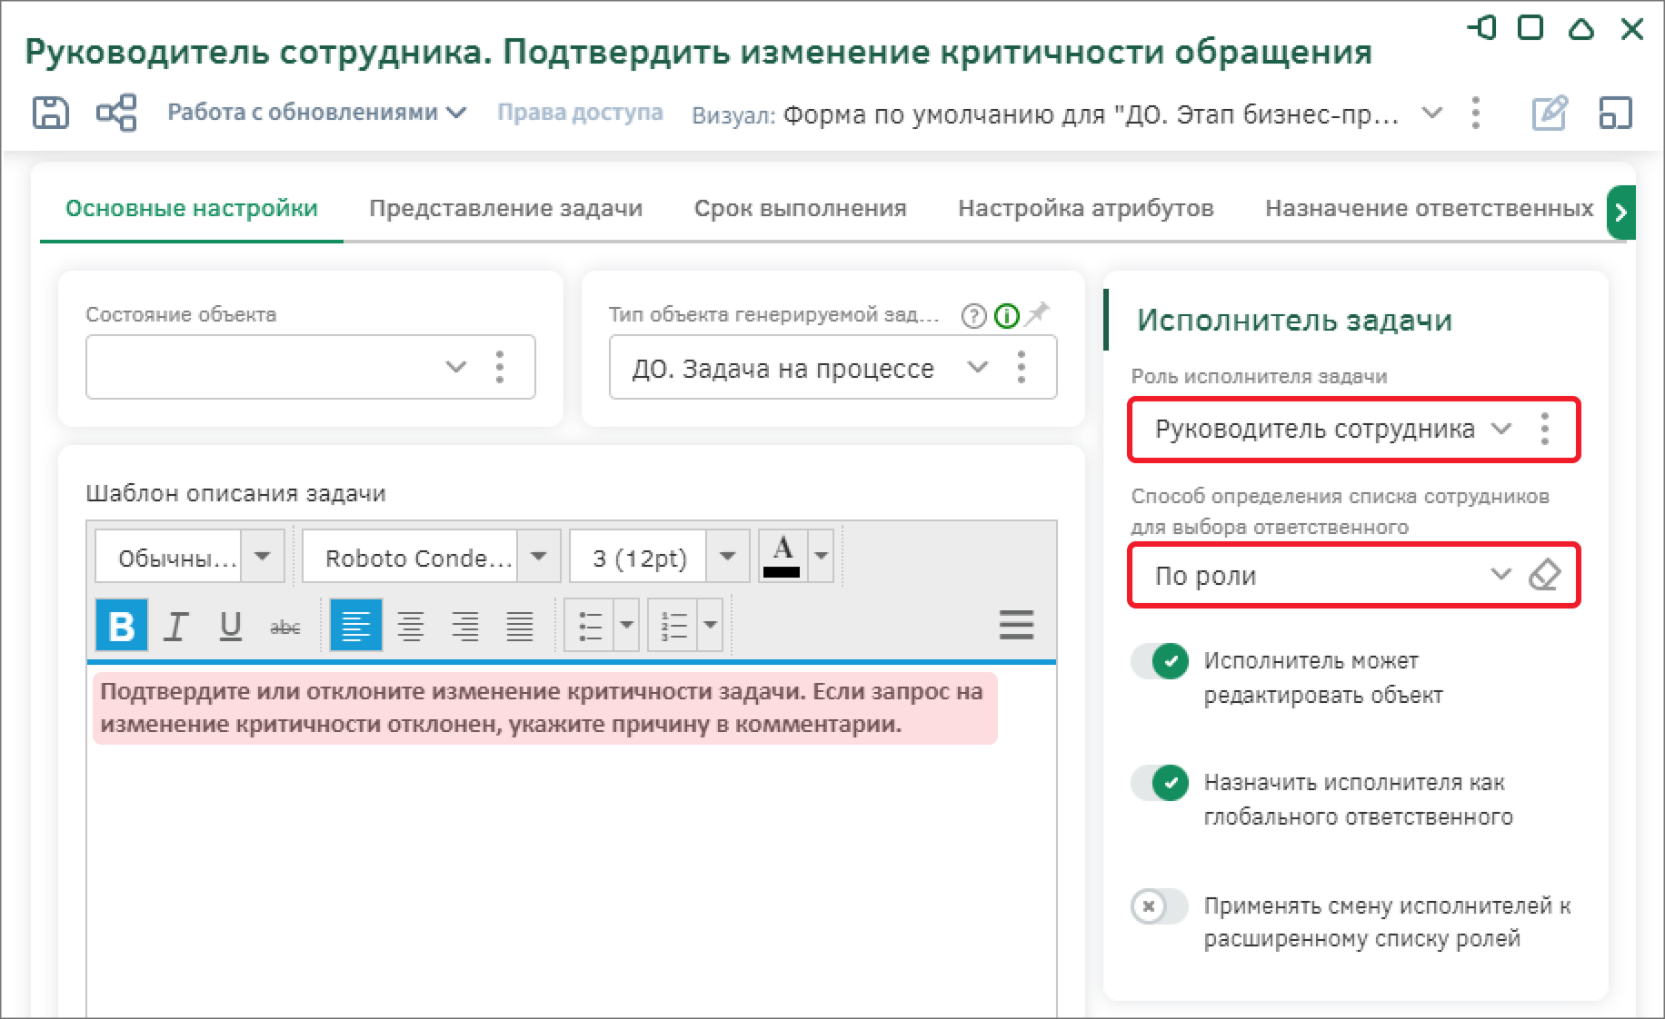Open font size '3 (12pt)' dropdown
The width and height of the screenshot is (1665, 1019).
coord(728,556)
